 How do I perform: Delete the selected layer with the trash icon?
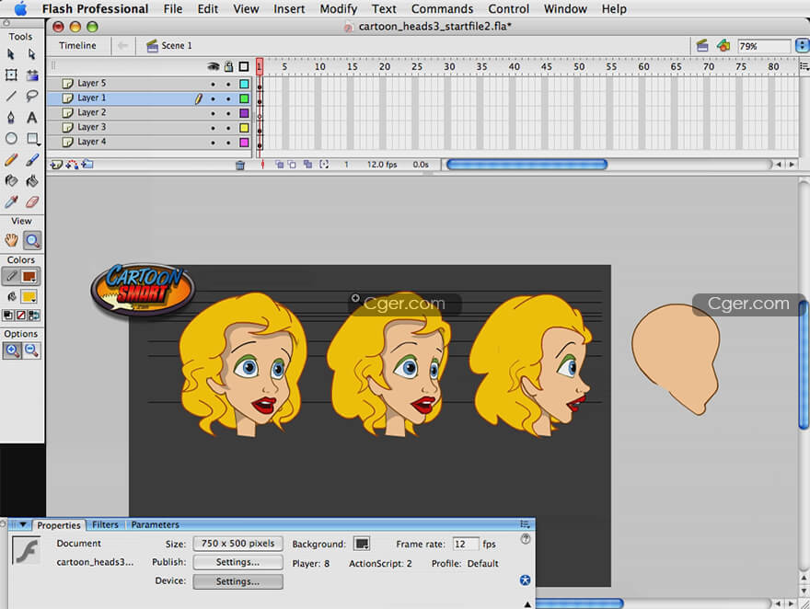240,166
